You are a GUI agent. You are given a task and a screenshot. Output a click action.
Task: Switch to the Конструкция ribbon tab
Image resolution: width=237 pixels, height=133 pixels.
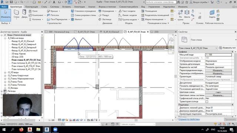click(31, 7)
